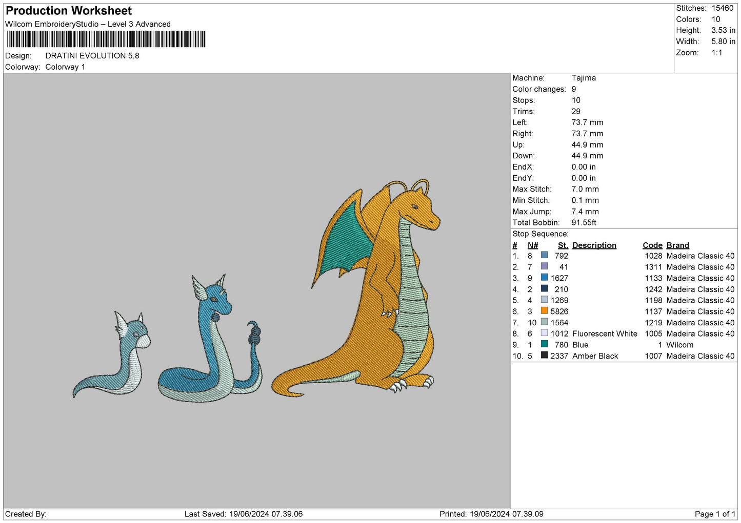Screen dimensions: 741x523
Task: Click stitch count 2337 in stop row 10
Action: click(559, 356)
